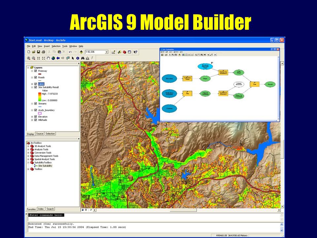
Task: Expand the Lakes layer legend
Action: coord(32,84)
